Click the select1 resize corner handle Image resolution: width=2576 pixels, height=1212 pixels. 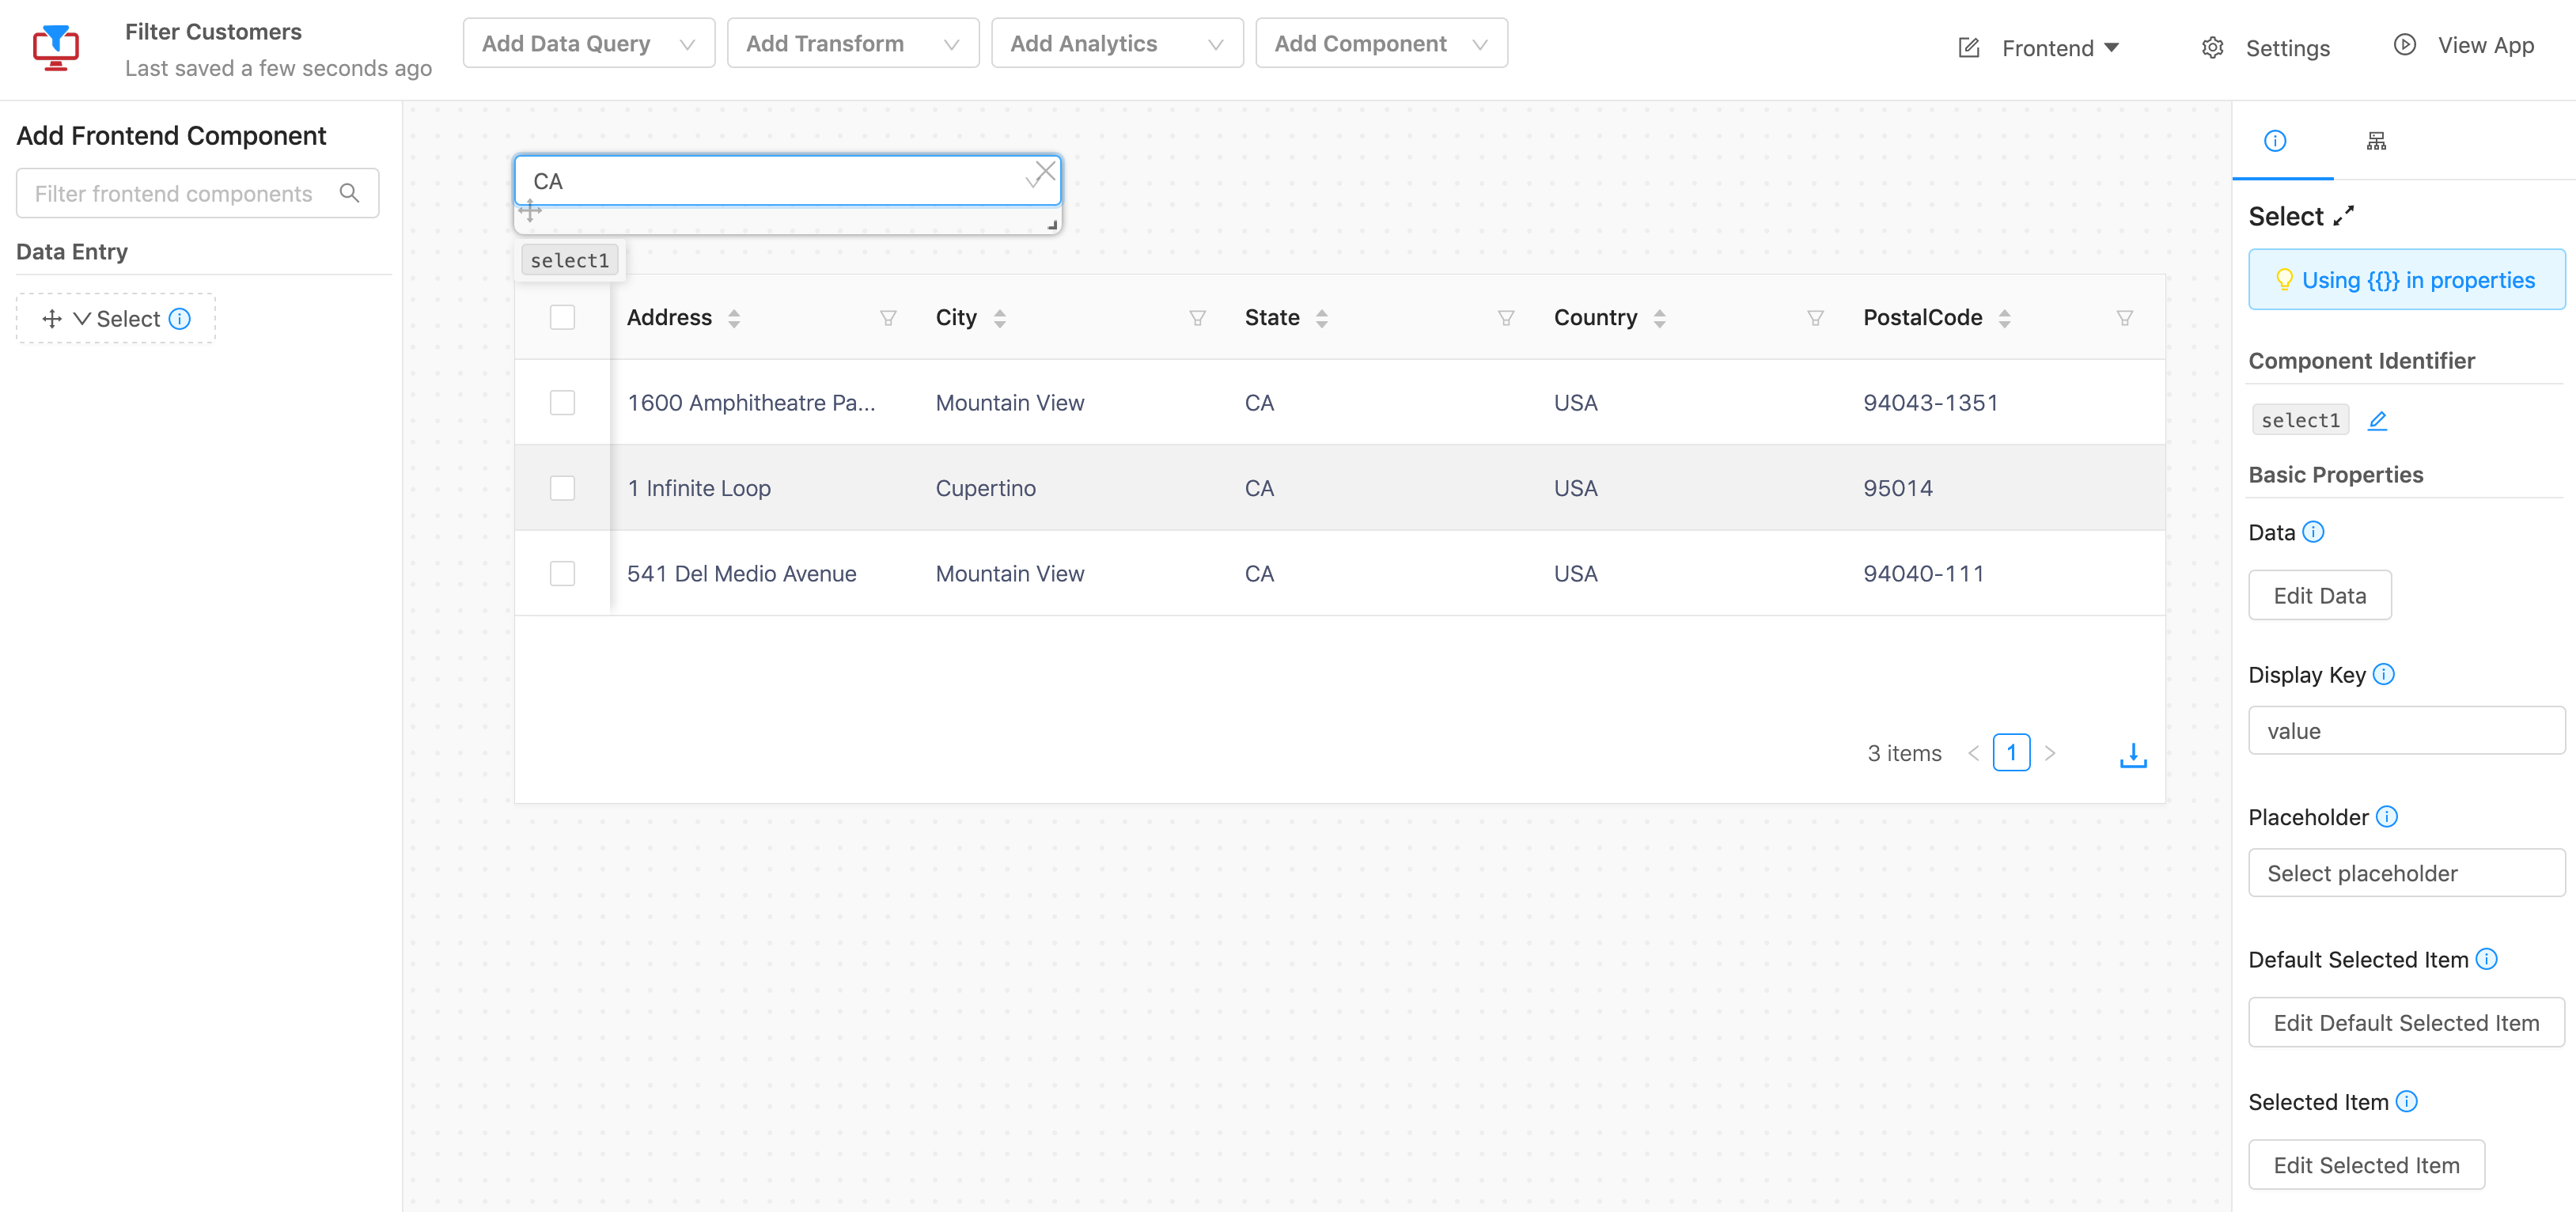(x=1052, y=225)
